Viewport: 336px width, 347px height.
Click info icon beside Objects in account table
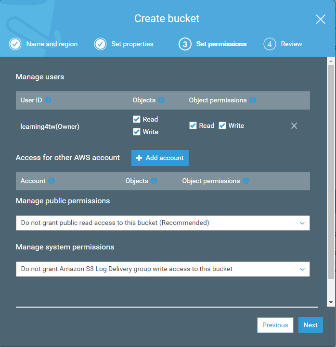(x=154, y=181)
